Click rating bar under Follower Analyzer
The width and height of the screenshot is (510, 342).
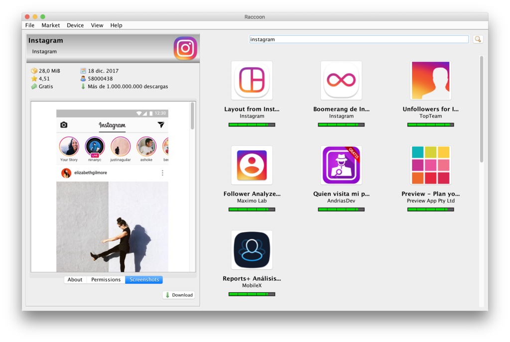[252, 210]
